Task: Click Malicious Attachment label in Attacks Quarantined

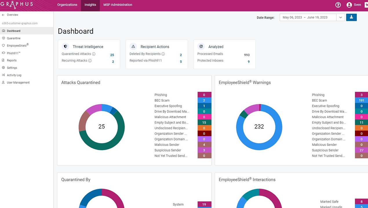Action: point(170,117)
